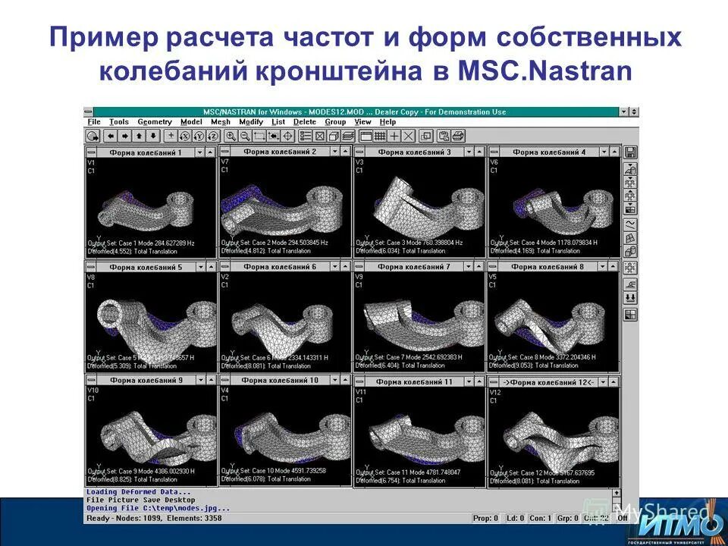728x546 pixels.
Task: Select the Форма колебаний 8 view window
Action: point(554,317)
